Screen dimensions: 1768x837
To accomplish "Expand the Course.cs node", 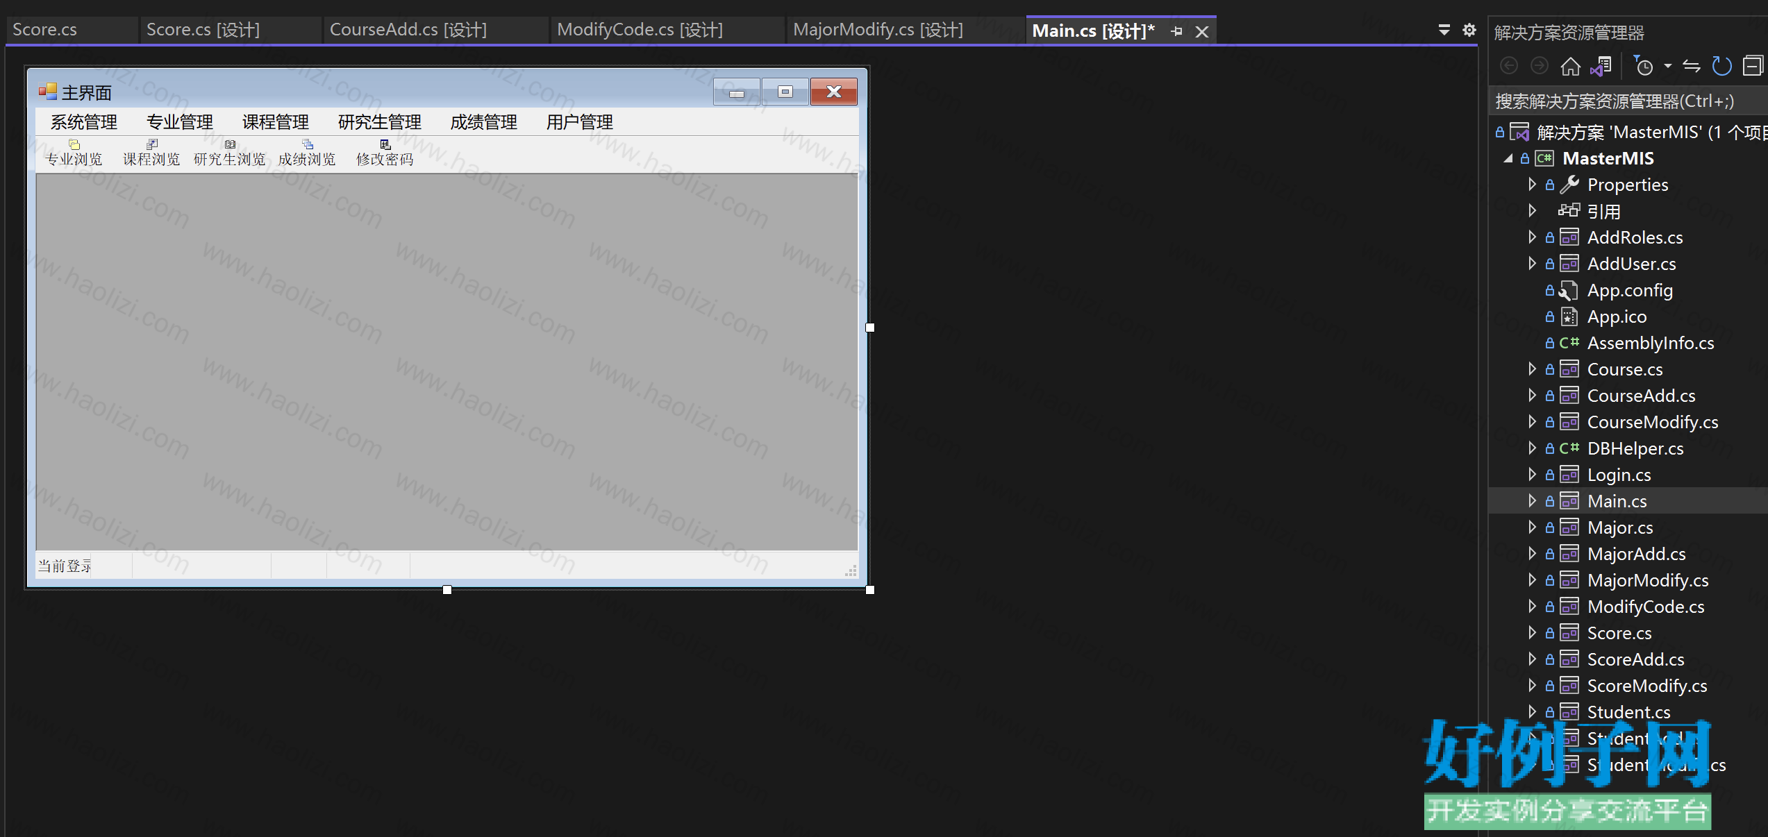I will (x=1533, y=369).
